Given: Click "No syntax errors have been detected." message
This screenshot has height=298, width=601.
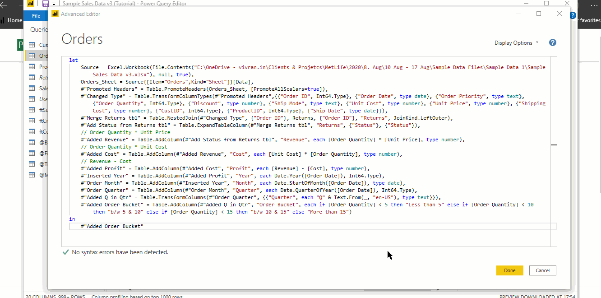Looking at the screenshot, I should [x=120, y=252].
